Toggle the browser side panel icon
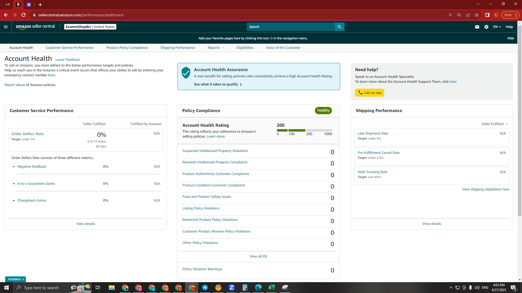 coord(487,15)
